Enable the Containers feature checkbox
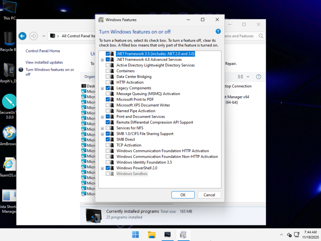The width and height of the screenshot is (321, 241). point(108,71)
